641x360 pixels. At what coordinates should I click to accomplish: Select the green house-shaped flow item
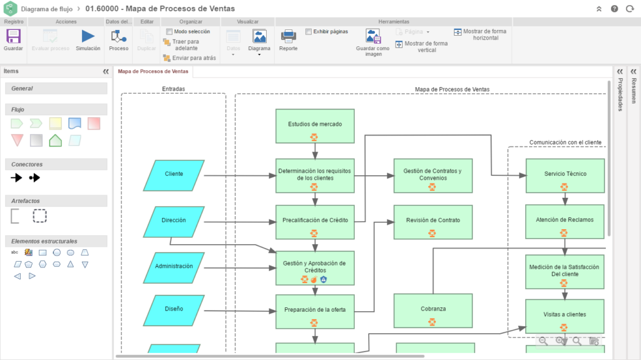55,140
